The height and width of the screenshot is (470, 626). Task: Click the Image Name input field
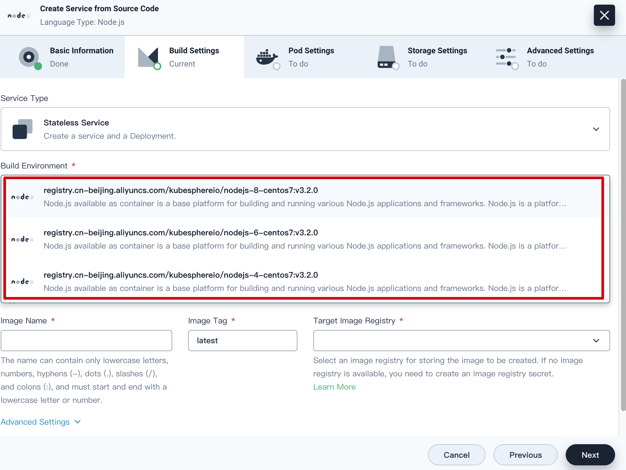86,341
